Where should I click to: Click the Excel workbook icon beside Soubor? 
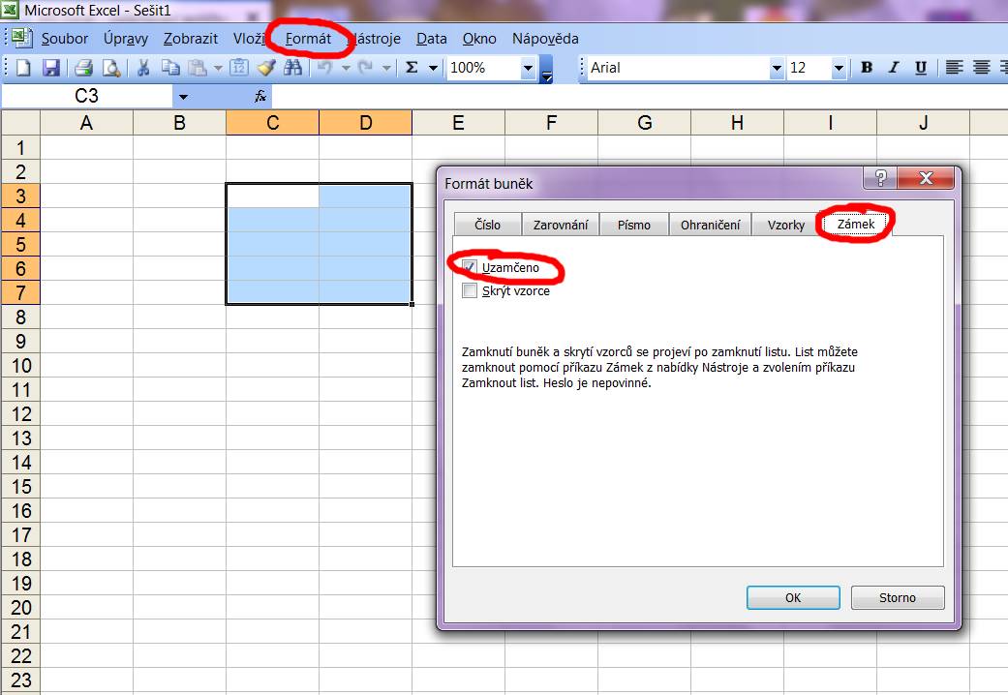coord(22,38)
